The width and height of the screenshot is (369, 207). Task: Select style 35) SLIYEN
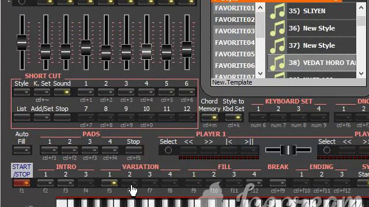click(x=312, y=11)
